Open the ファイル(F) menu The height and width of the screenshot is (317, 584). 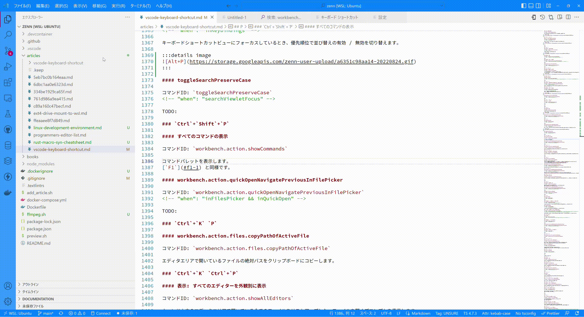(x=22, y=6)
